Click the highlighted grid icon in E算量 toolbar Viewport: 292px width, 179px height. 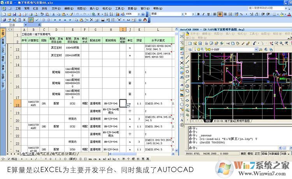pyautogui.click(x=31, y=20)
